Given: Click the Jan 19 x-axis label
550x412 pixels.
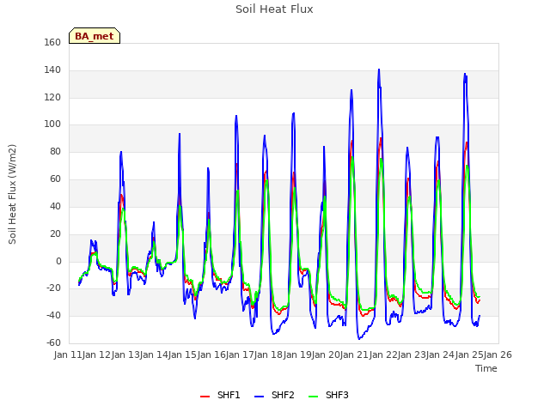Looking at the screenshot, I should 297,354.
